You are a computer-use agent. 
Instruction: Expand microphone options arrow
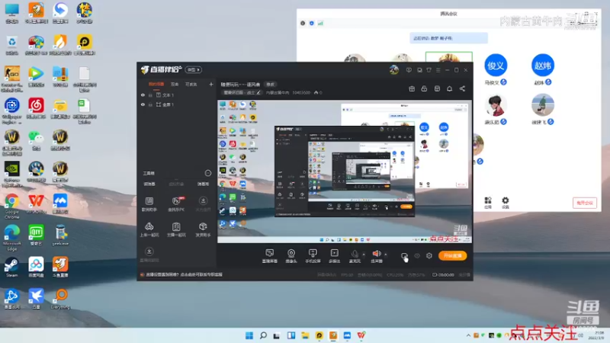coord(364,255)
